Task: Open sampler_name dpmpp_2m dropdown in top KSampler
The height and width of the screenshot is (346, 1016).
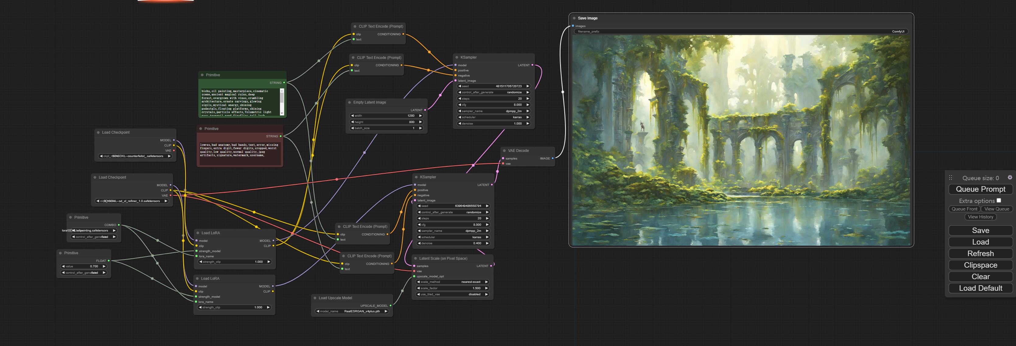Action: point(494,111)
